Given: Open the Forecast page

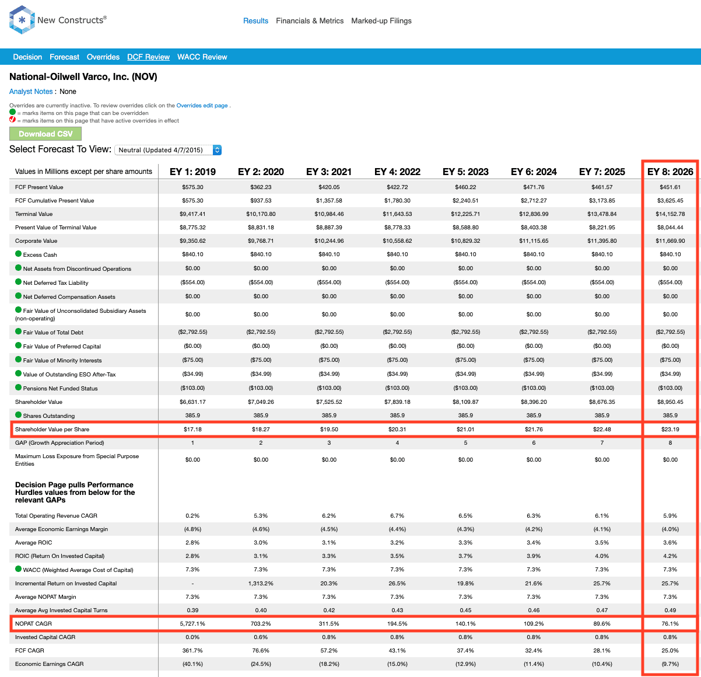Looking at the screenshot, I should pyautogui.click(x=64, y=57).
